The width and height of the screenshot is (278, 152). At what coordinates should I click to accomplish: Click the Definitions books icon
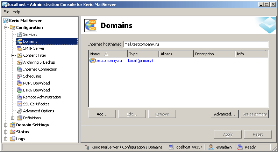tap(20, 118)
